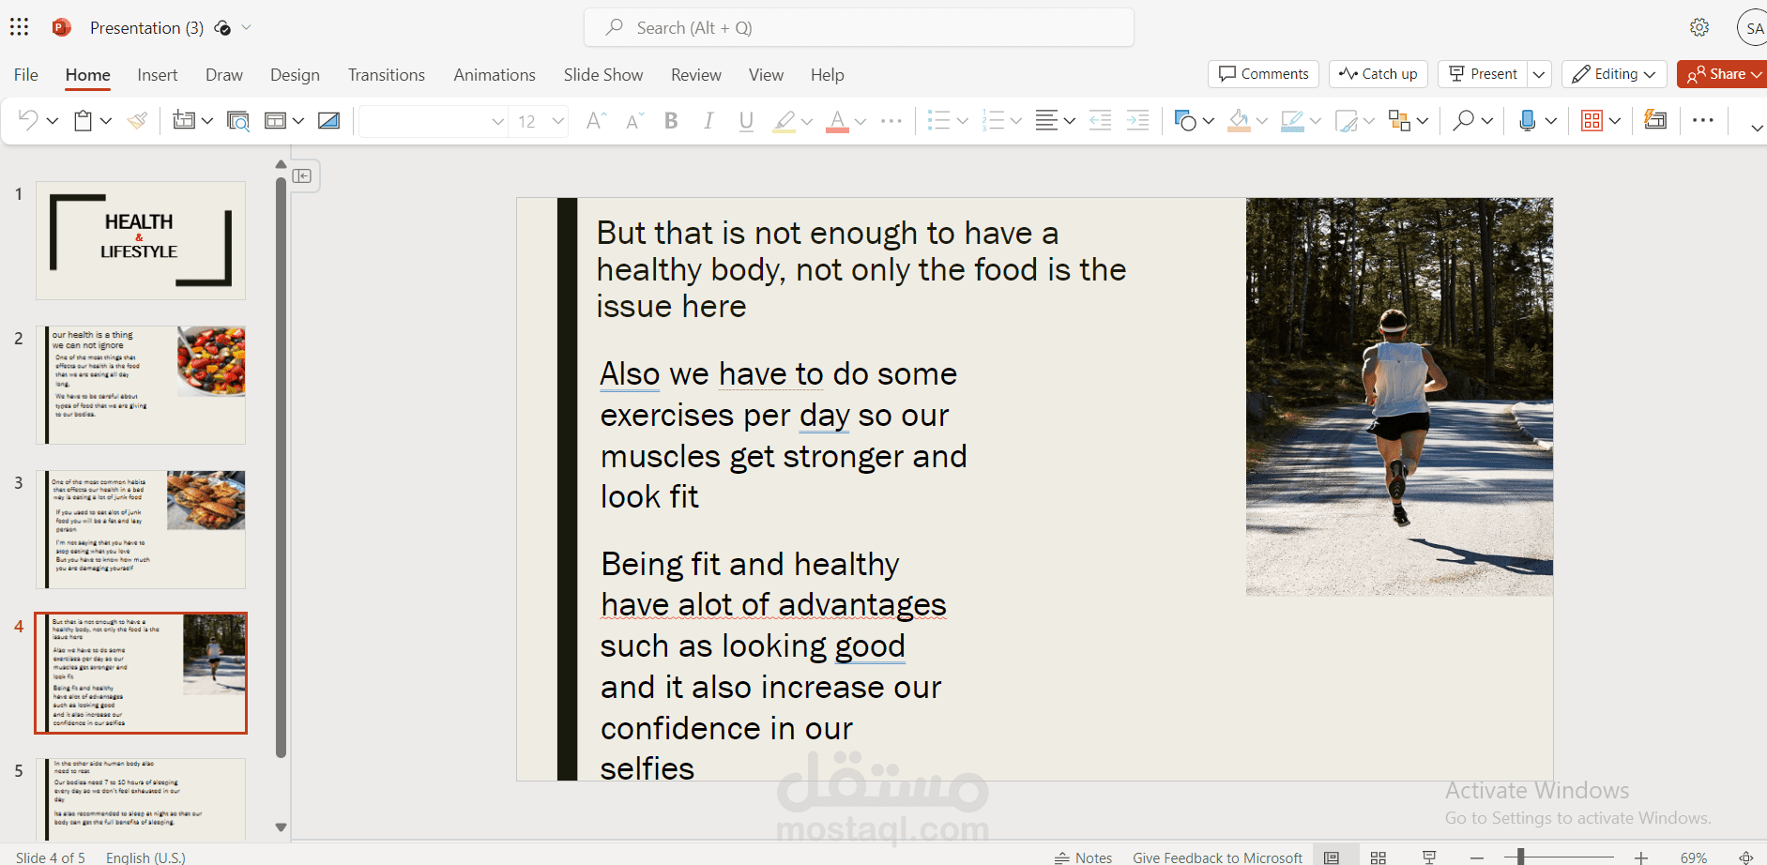
Task: Apply shape fill color
Action: point(1239,120)
